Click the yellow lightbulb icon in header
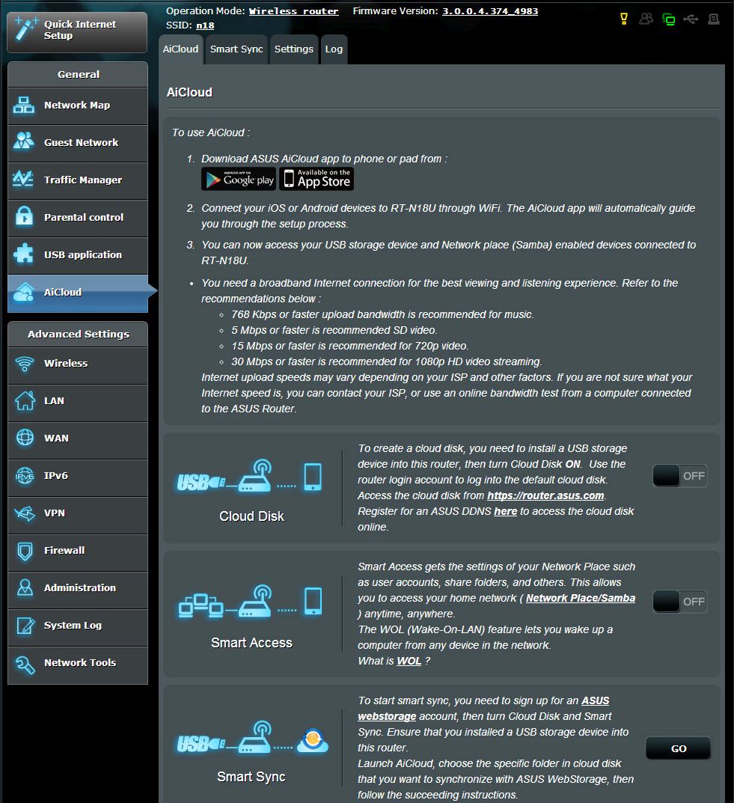 click(x=624, y=19)
